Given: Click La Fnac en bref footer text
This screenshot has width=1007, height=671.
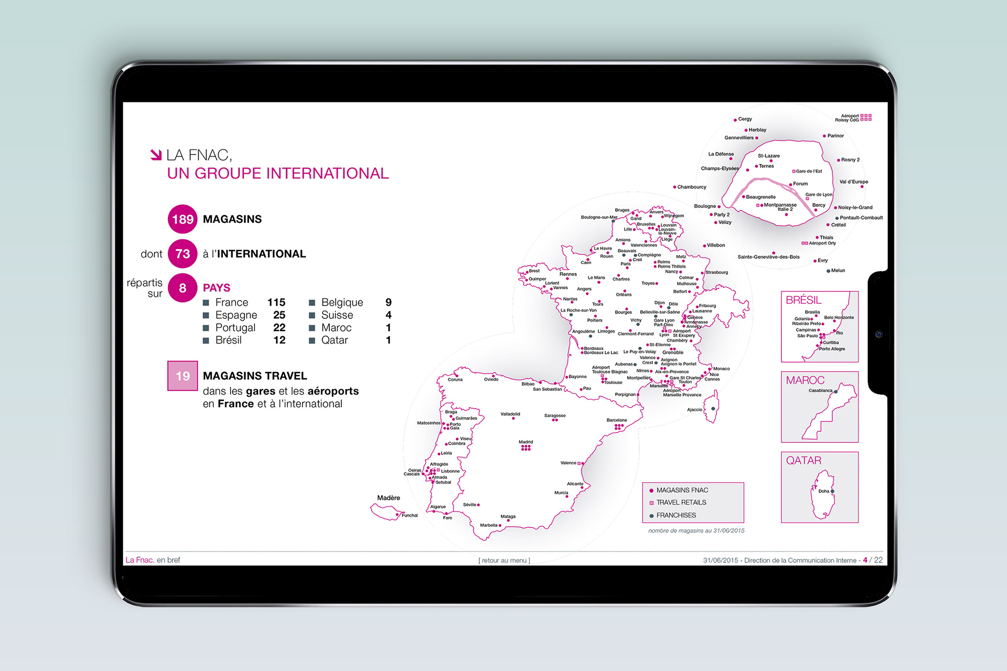Looking at the screenshot, I should coord(153,560).
